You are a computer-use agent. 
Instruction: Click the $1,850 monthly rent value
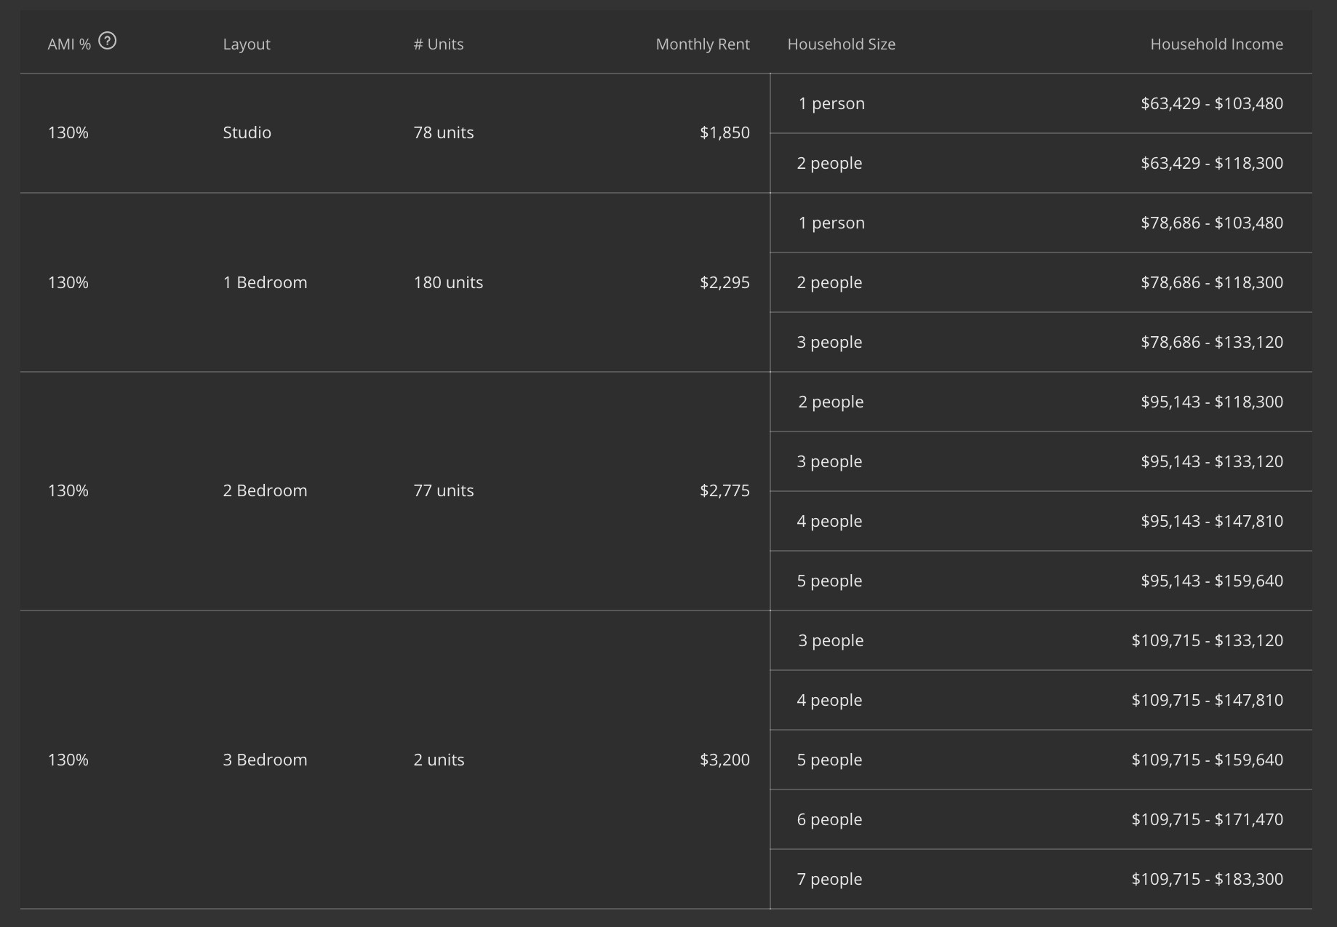coord(724,132)
